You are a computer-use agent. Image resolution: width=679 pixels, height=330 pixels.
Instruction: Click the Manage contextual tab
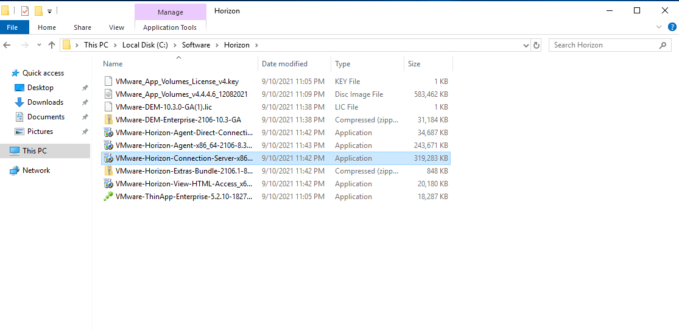(170, 12)
